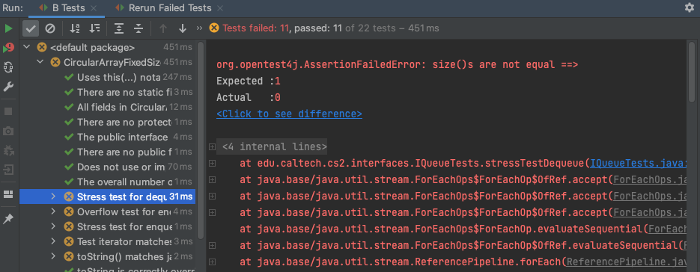Click the Click to see difference link
Screen dimensions: 700x272
289,114
